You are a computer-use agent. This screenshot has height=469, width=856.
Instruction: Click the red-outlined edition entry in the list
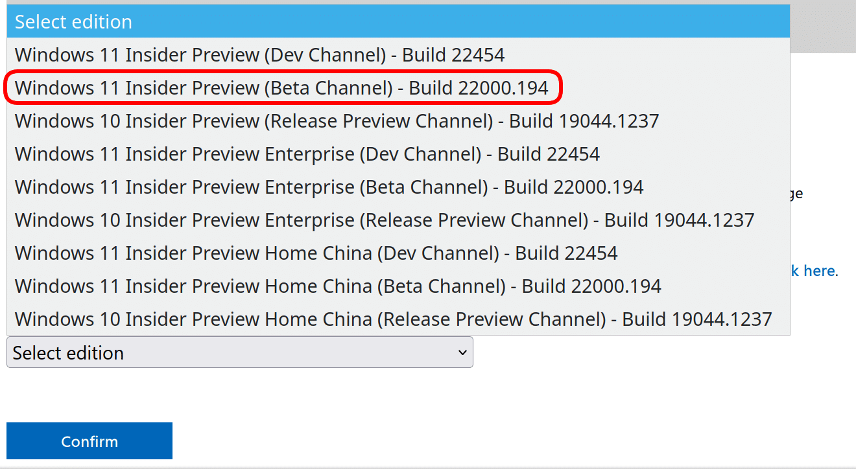[x=281, y=88]
